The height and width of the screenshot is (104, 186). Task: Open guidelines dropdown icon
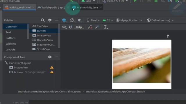tap(105, 27)
